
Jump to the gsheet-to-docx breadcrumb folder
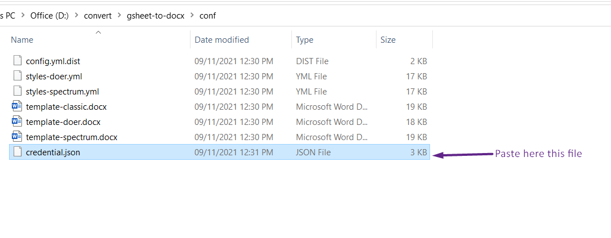(x=156, y=16)
